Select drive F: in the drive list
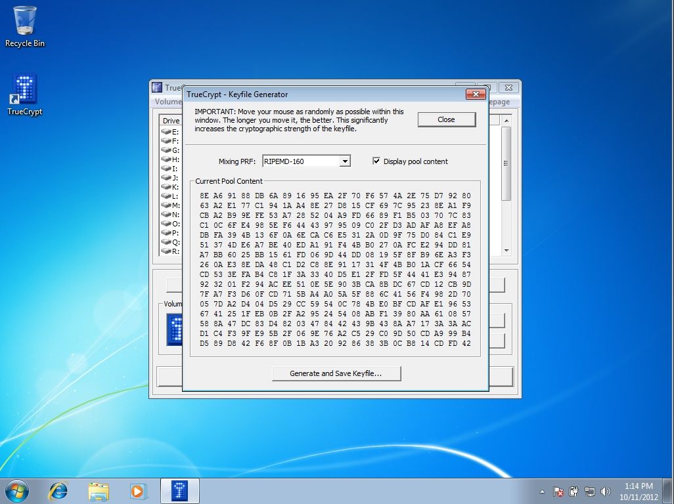Screen dimensions: 674x504 click(x=171, y=141)
